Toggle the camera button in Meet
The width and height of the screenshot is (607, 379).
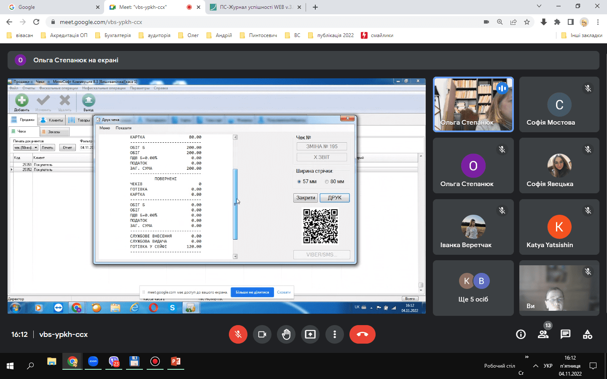click(262, 334)
